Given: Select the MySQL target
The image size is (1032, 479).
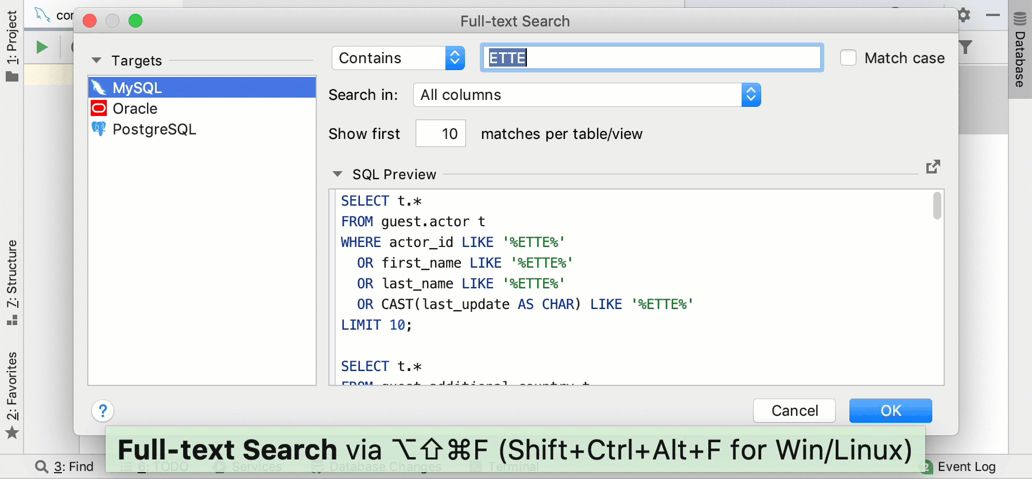Looking at the screenshot, I should pyautogui.click(x=138, y=88).
